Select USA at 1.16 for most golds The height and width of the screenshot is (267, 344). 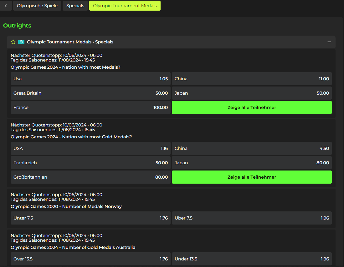click(90, 148)
